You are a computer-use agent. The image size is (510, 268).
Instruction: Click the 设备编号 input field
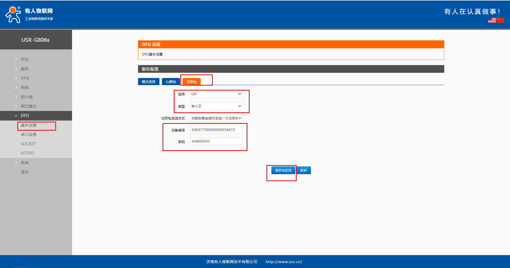tap(216, 130)
